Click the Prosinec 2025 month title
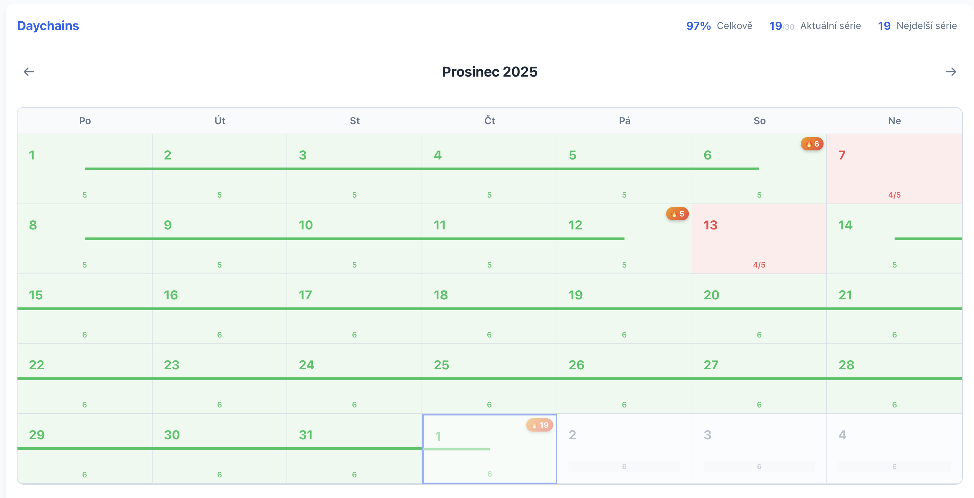 [489, 72]
